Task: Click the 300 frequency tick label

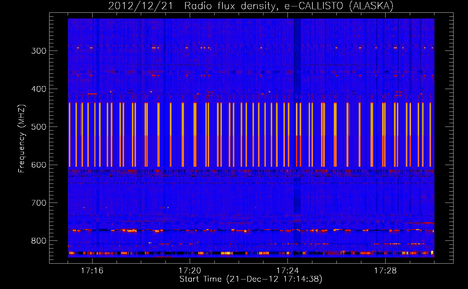Action: click(39, 51)
